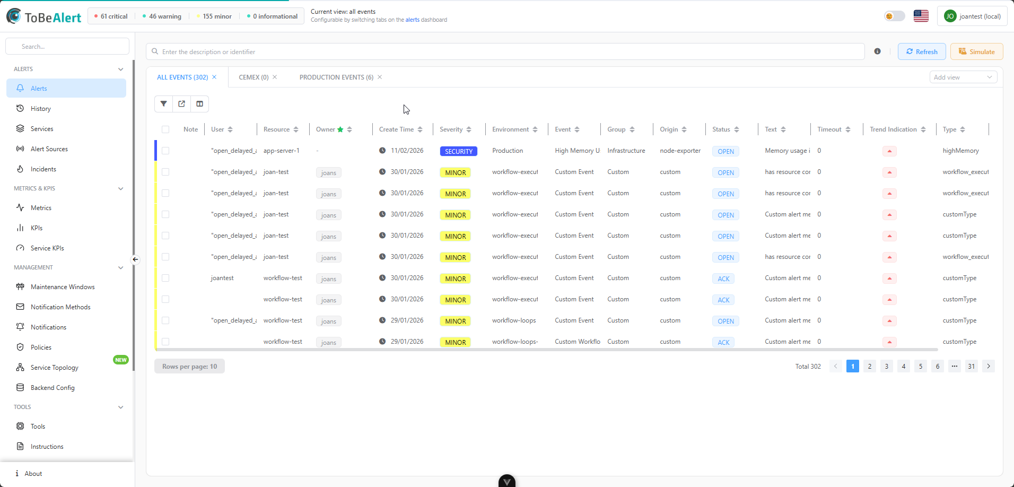The height and width of the screenshot is (487, 1014).
Task: Click the Simulate button
Action: [x=976, y=51]
